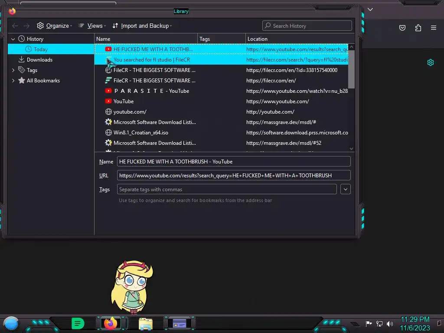Click the 11:29 PM taskbar clock
The image size is (444, 333).
[x=415, y=320]
